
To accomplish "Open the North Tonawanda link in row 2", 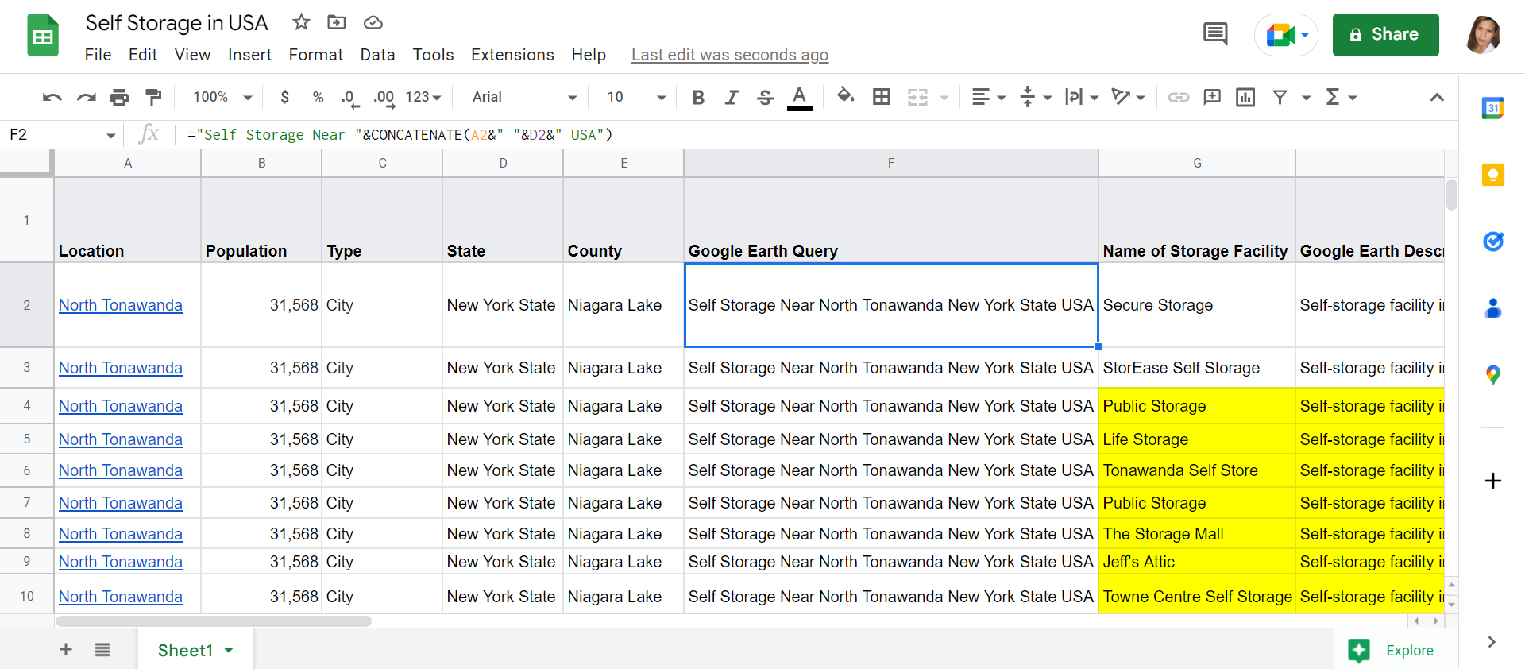I will click(x=121, y=305).
